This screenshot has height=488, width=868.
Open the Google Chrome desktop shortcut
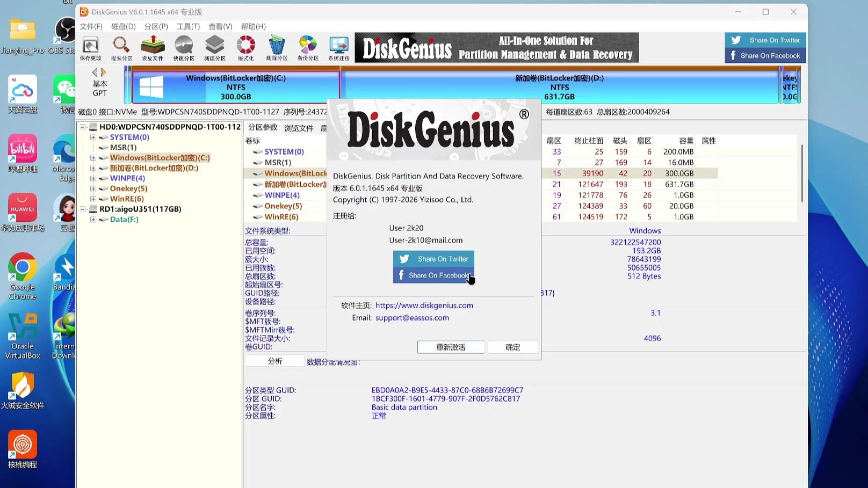[22, 276]
